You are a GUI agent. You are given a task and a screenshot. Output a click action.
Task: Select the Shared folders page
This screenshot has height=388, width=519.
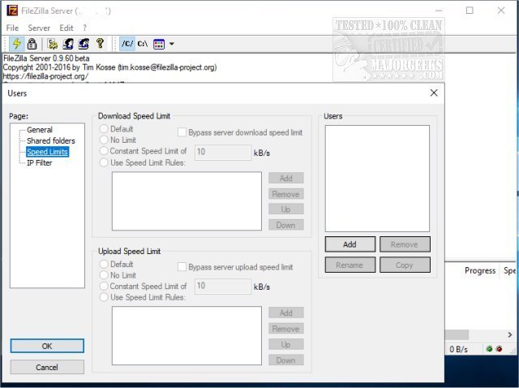51,140
